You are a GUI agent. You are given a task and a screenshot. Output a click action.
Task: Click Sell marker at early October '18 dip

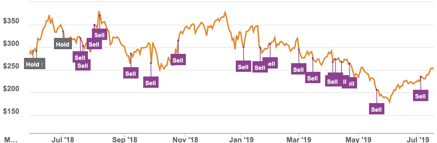(151, 82)
